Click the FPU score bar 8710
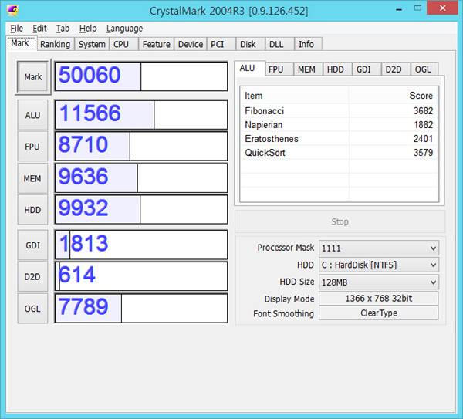The image size is (463, 419). (141, 146)
